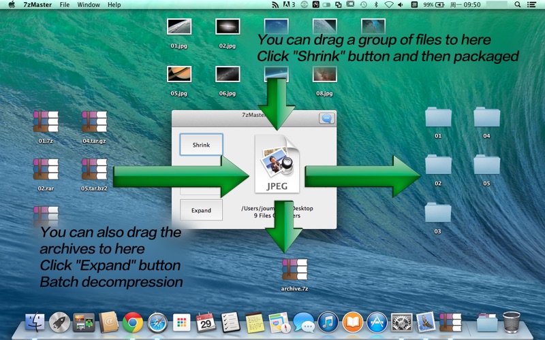
Task: Select the folder named 04
Action: click(x=486, y=117)
